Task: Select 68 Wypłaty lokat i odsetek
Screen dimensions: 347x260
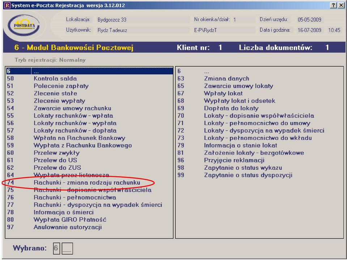Action: click(259, 101)
